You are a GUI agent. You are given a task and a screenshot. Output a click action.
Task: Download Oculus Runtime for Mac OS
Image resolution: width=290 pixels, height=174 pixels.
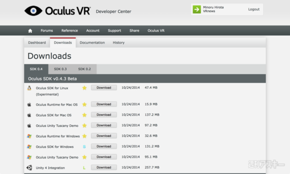point(104,104)
